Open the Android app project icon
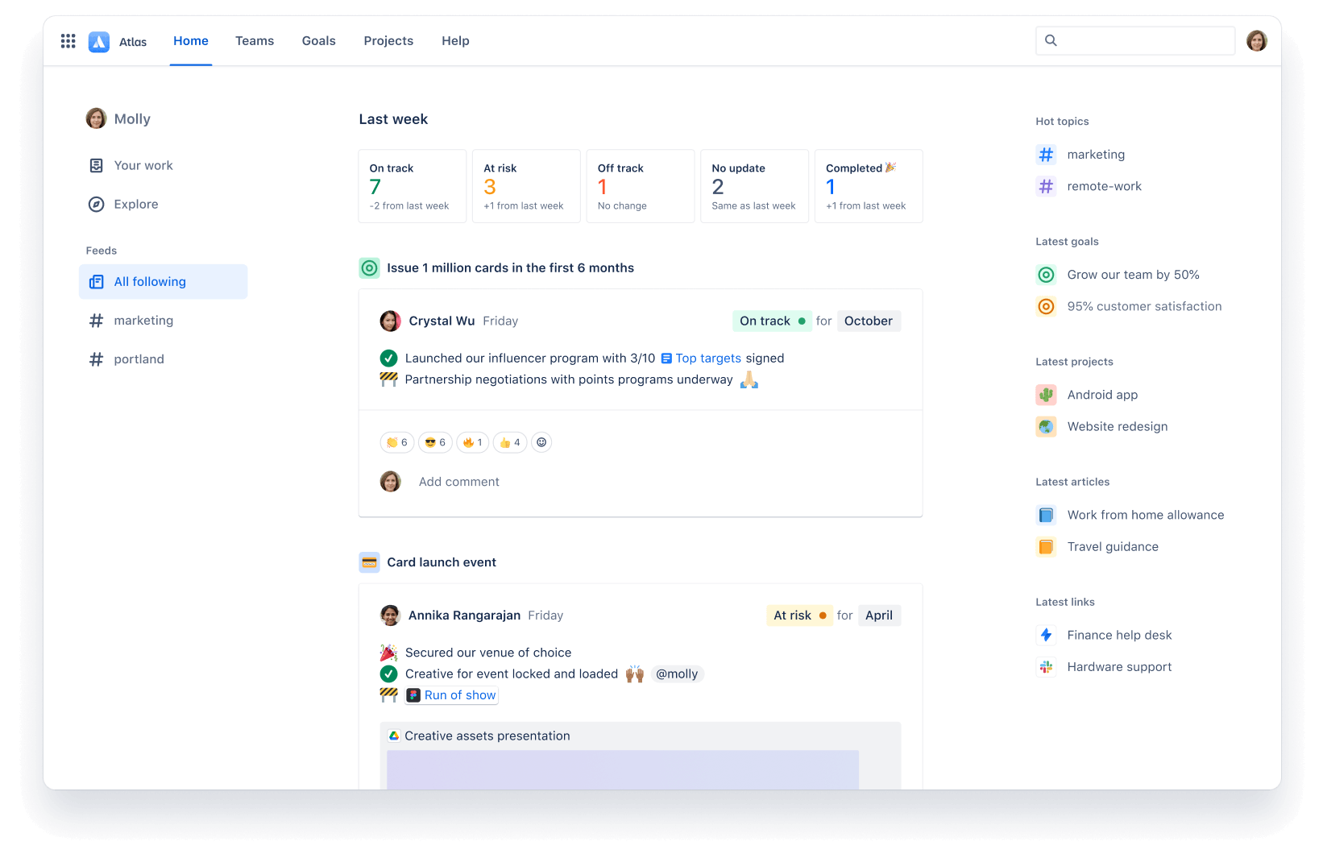This screenshot has height=858, width=1323. (x=1046, y=395)
